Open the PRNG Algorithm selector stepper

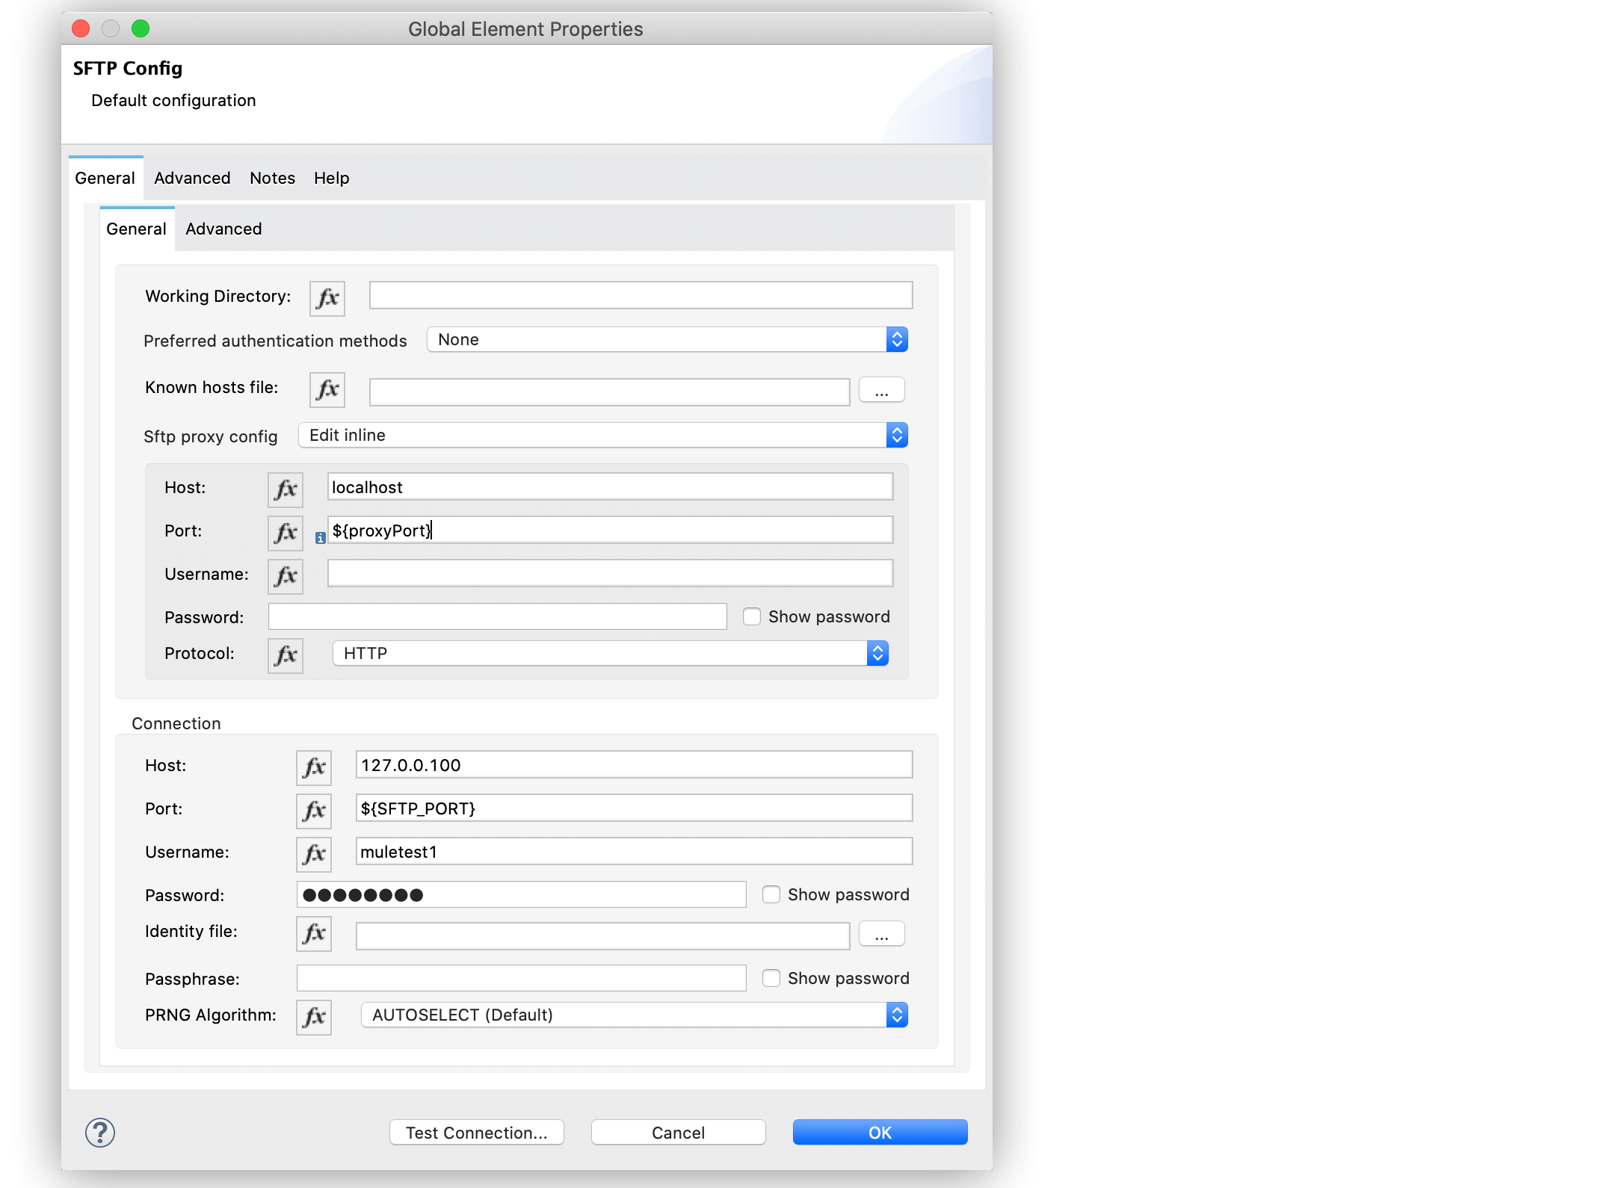(895, 1015)
